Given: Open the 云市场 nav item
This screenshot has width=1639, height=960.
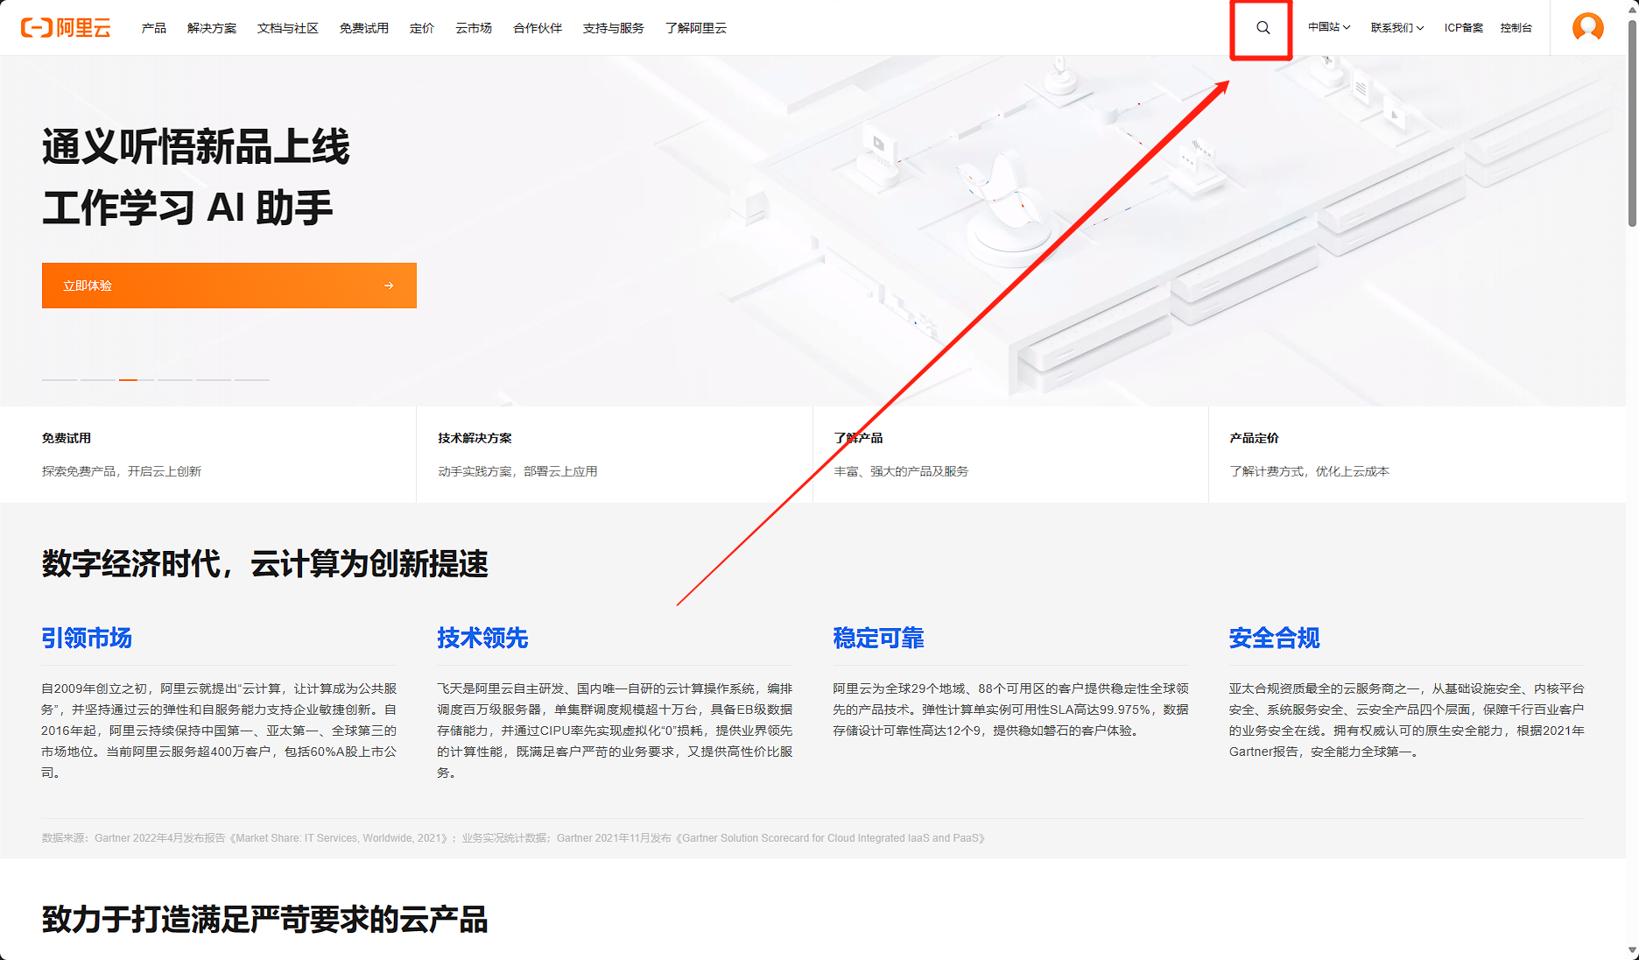Looking at the screenshot, I should point(474,28).
